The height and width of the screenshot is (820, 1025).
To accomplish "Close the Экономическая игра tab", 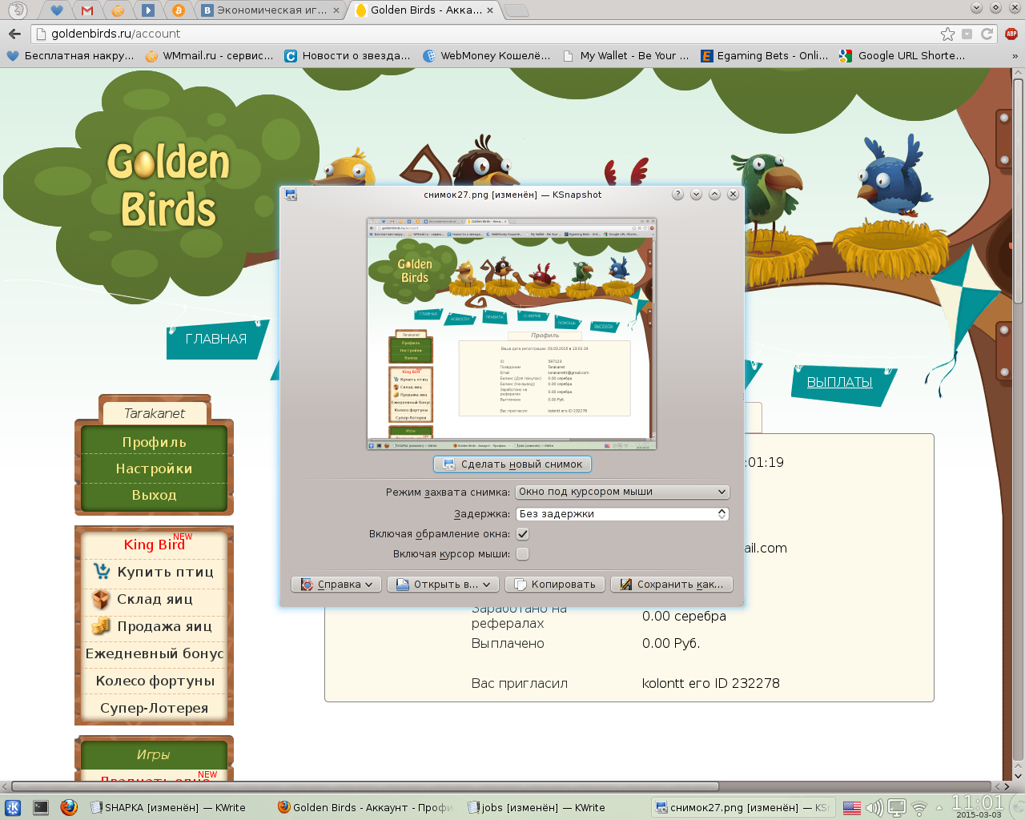I will [x=336, y=10].
